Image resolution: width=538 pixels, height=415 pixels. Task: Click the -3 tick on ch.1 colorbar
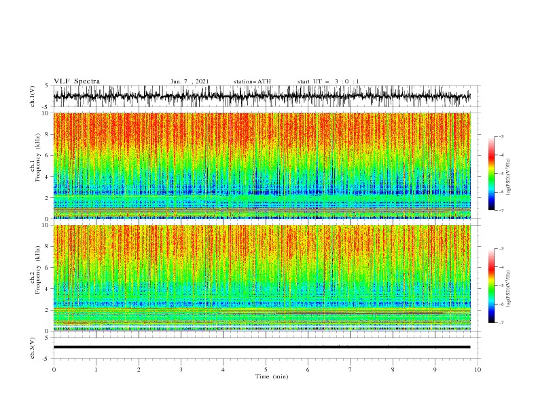501,136
